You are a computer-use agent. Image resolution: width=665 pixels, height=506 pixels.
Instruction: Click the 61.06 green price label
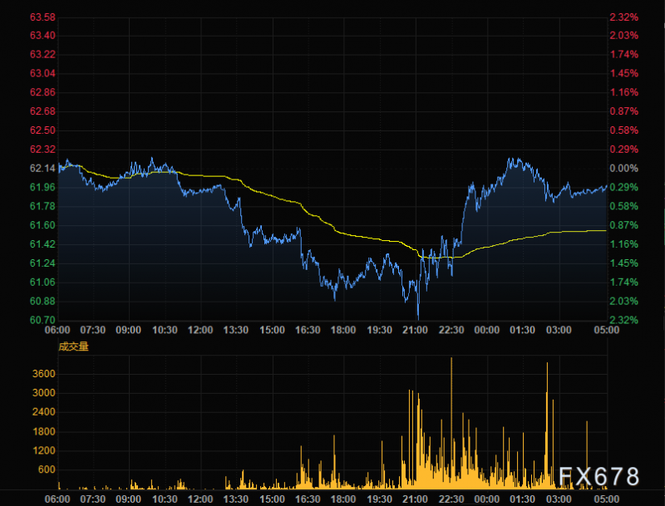click(42, 282)
